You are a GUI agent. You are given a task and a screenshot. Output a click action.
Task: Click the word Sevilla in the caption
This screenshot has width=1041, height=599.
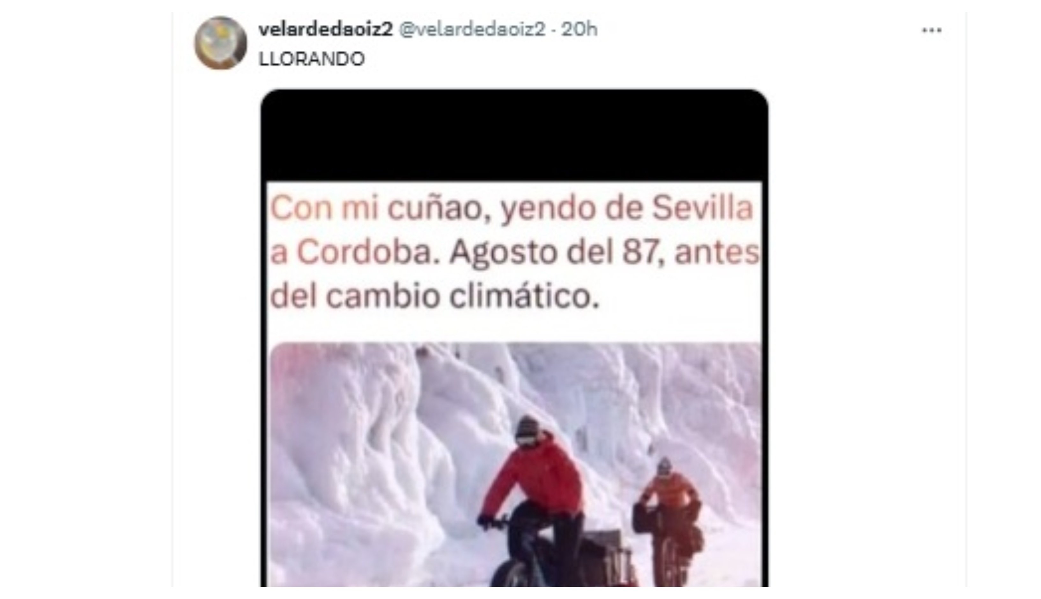point(703,208)
